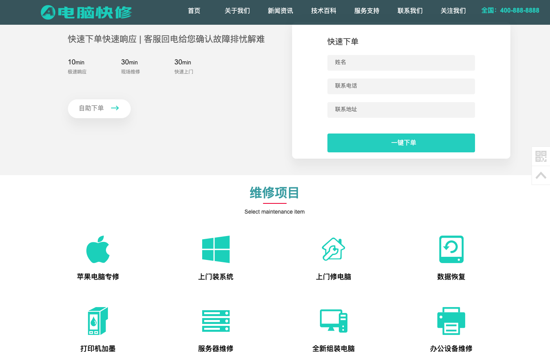Click the 自助下单 button
The width and height of the screenshot is (550, 364).
pos(99,108)
